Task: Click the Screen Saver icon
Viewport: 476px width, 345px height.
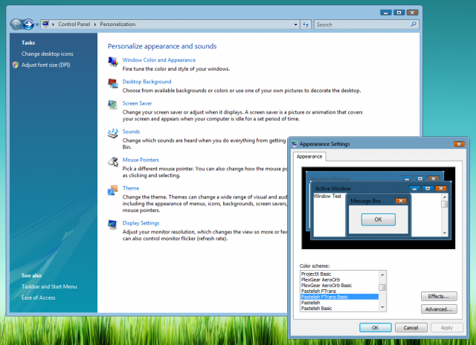Action: (x=112, y=105)
